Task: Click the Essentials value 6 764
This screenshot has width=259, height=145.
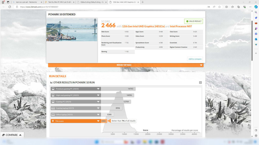Action: coord(195,43)
